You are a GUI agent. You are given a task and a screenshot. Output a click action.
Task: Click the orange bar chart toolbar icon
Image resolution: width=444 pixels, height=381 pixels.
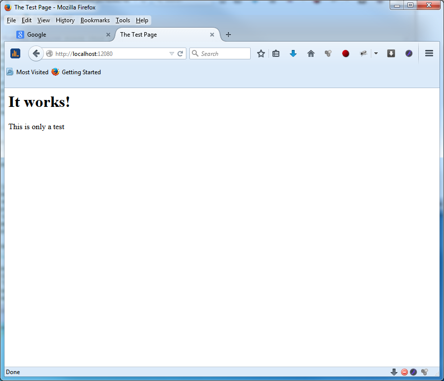15,53
